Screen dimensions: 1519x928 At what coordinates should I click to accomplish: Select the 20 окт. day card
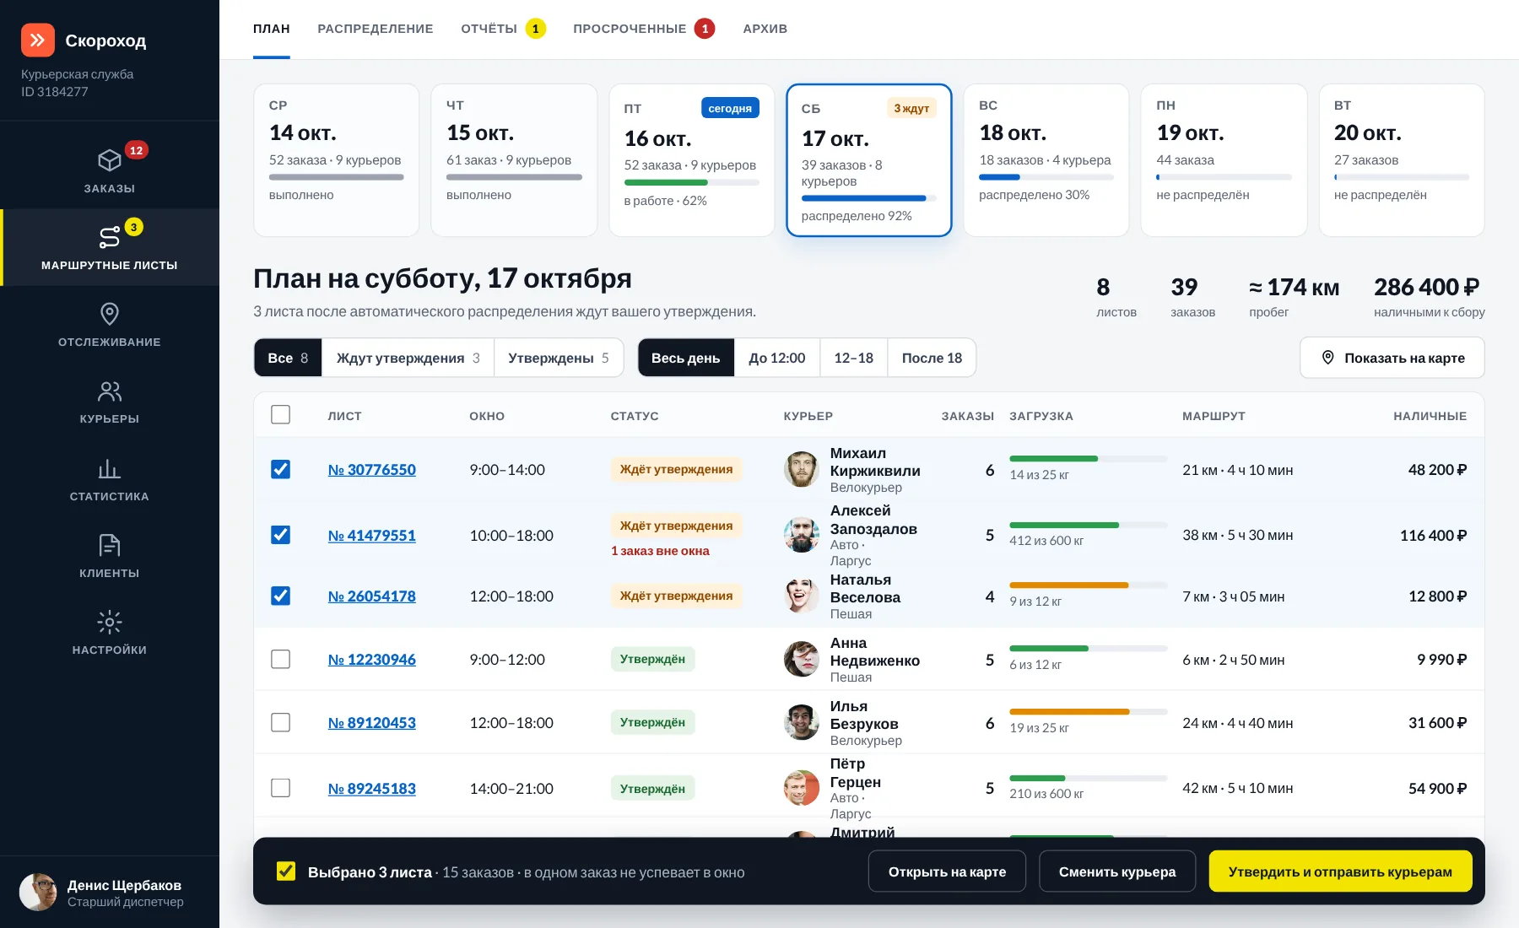pos(1402,160)
